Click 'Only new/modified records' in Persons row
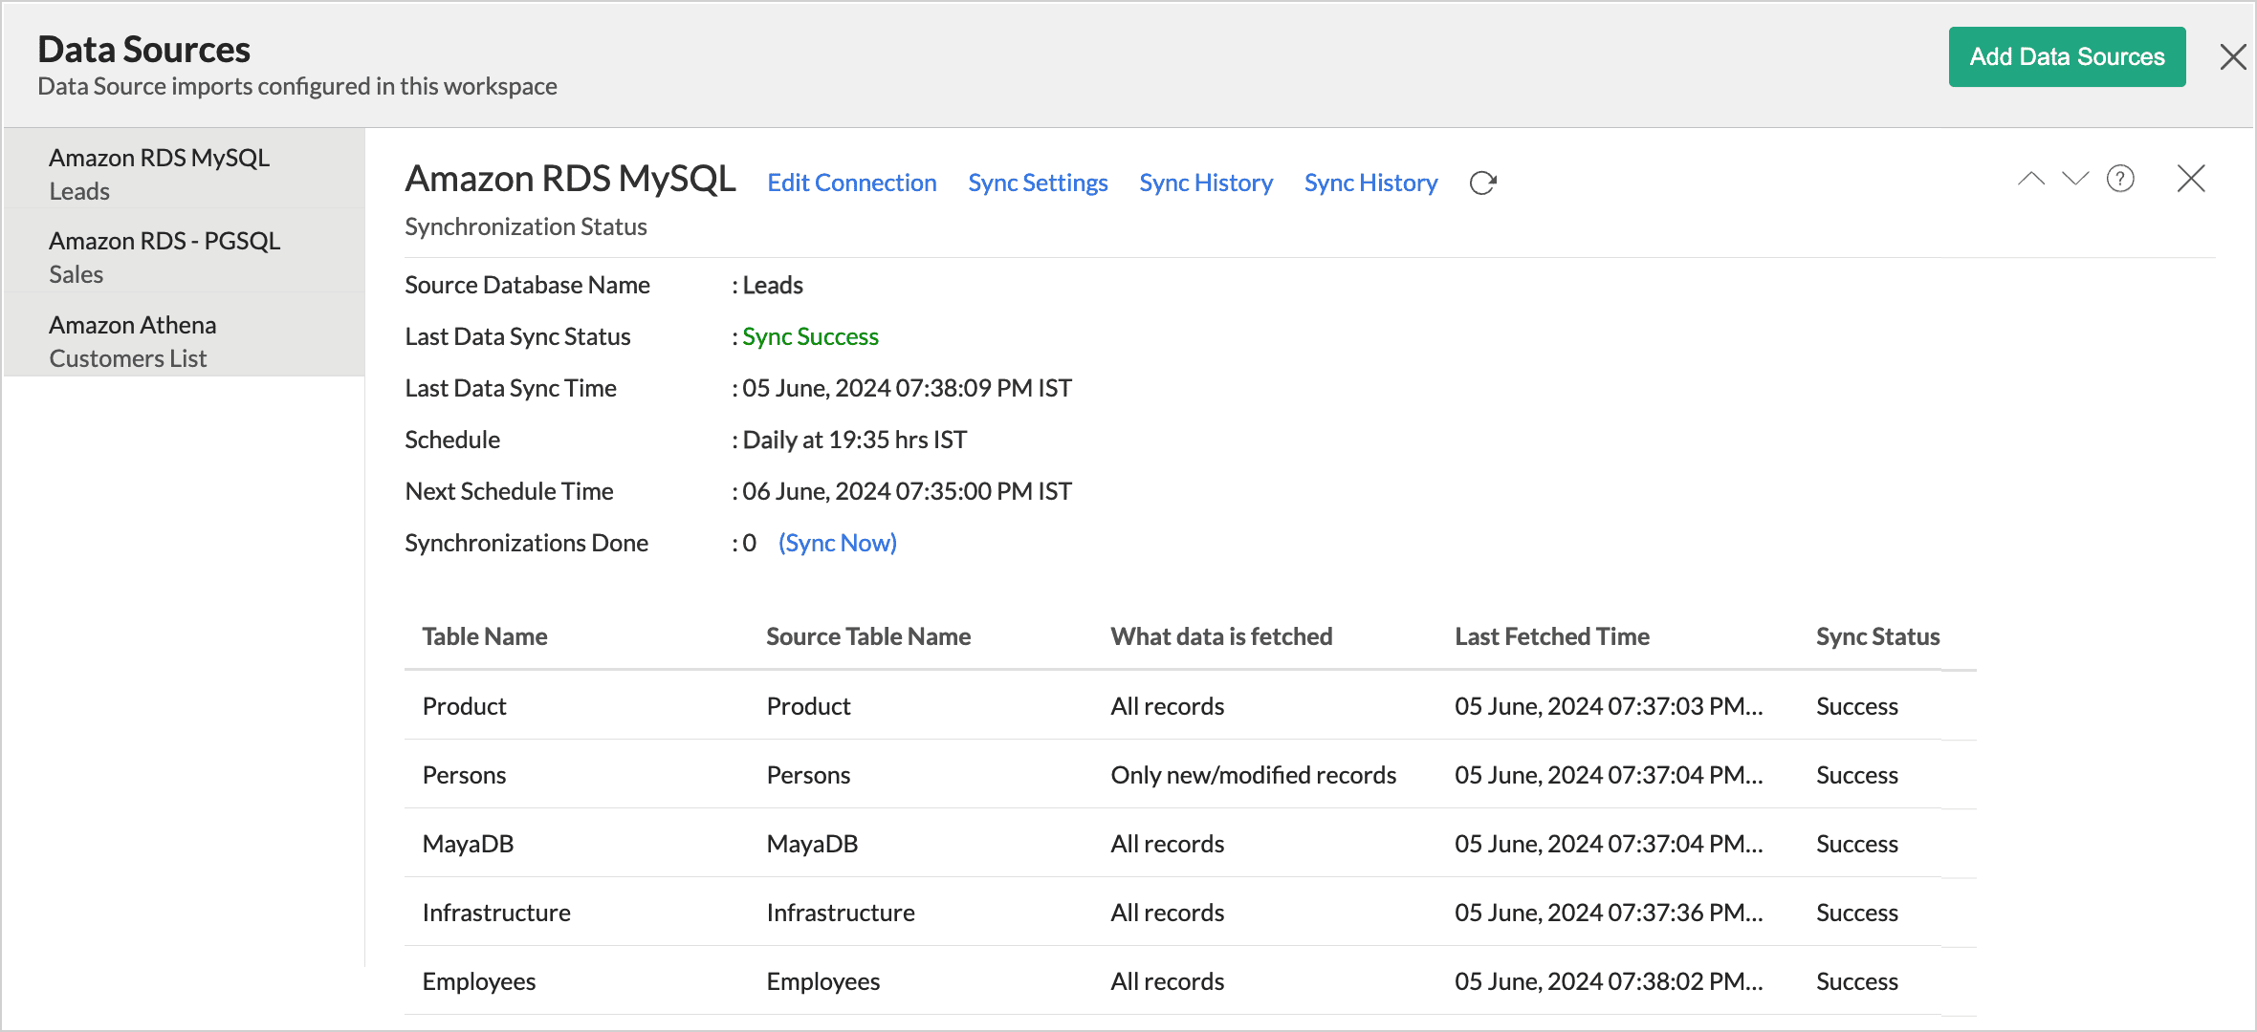The image size is (2257, 1032). point(1253,775)
